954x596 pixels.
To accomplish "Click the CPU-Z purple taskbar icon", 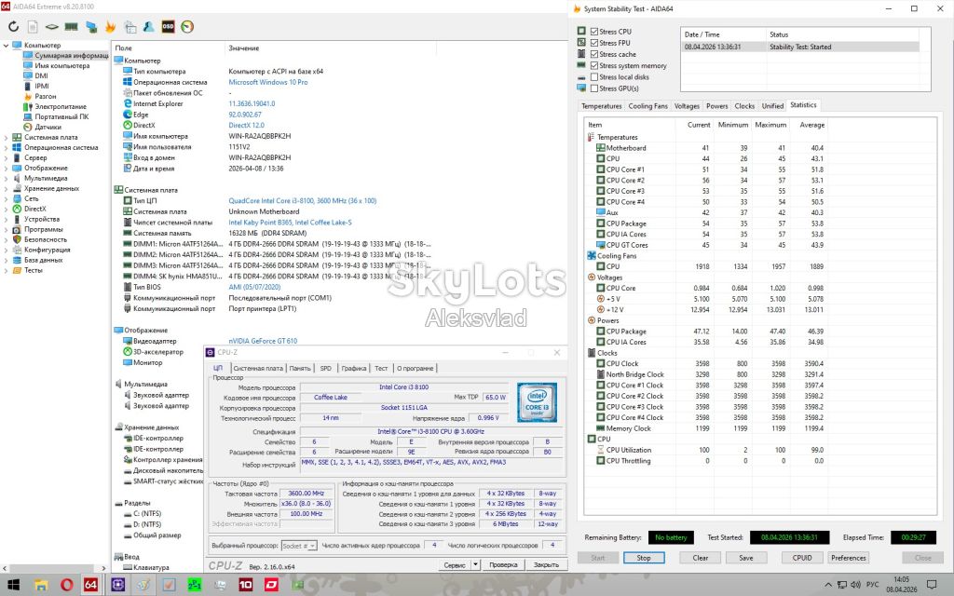I will coord(118,585).
